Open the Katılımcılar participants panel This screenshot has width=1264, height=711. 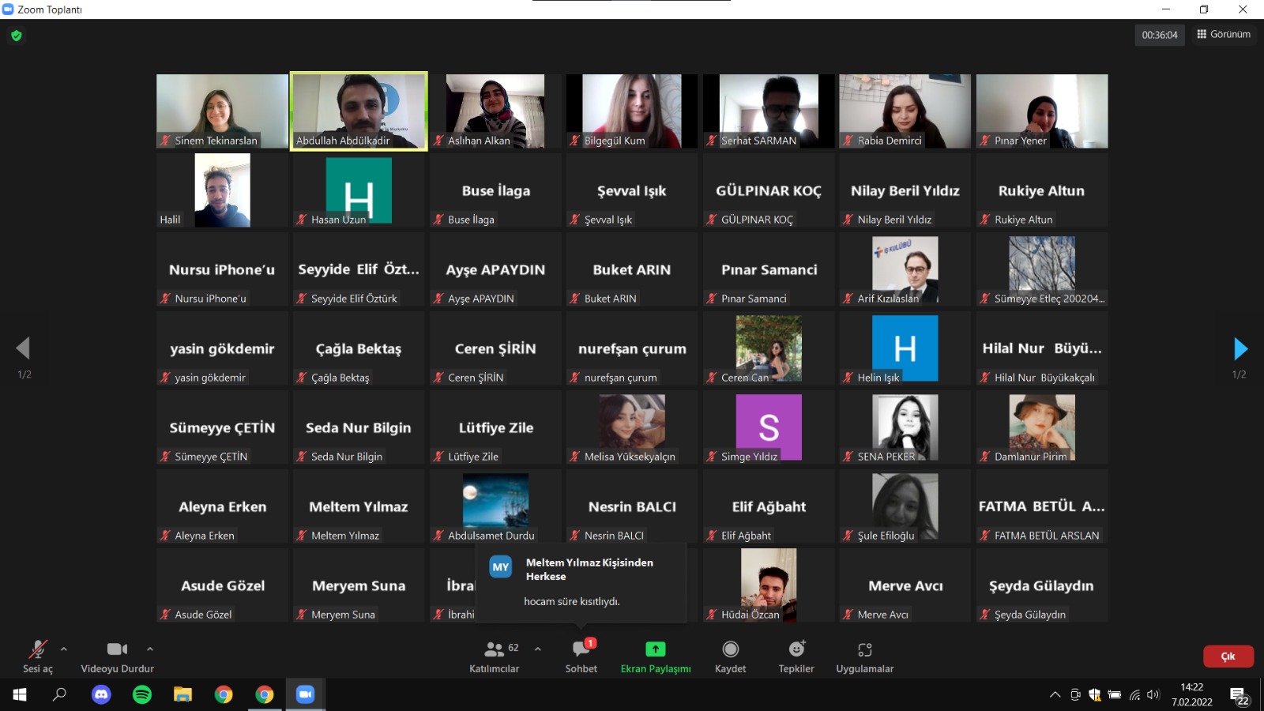click(x=495, y=656)
